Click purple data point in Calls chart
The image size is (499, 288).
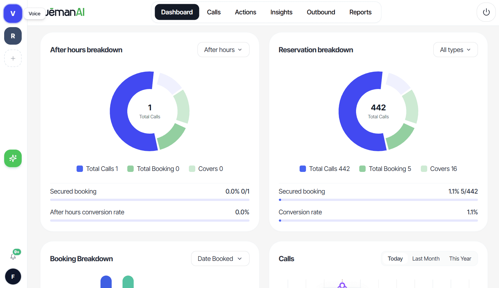[x=342, y=285]
